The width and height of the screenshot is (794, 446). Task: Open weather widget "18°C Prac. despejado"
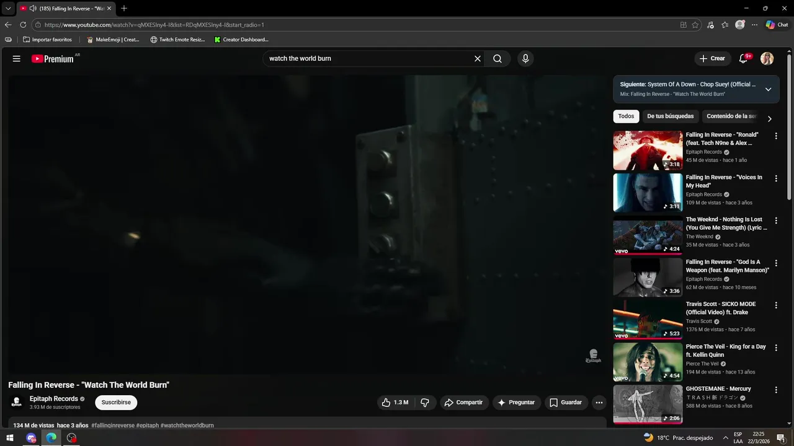[679, 438]
